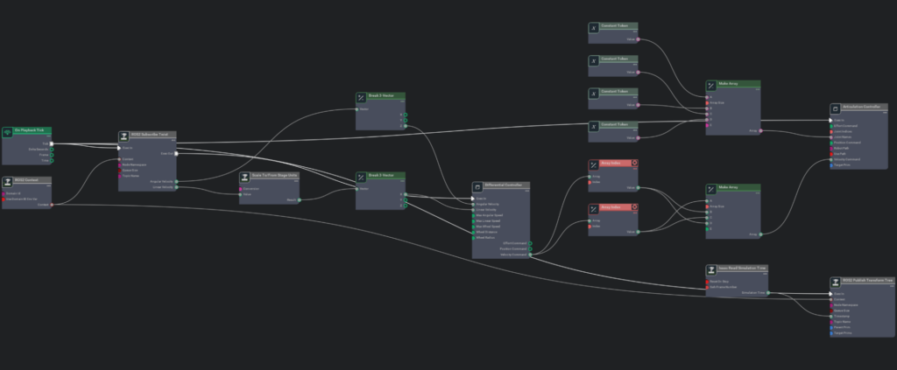The width and height of the screenshot is (897, 370).
Task: Click Wheel Radius input on Differential Controller
Action: click(x=473, y=237)
